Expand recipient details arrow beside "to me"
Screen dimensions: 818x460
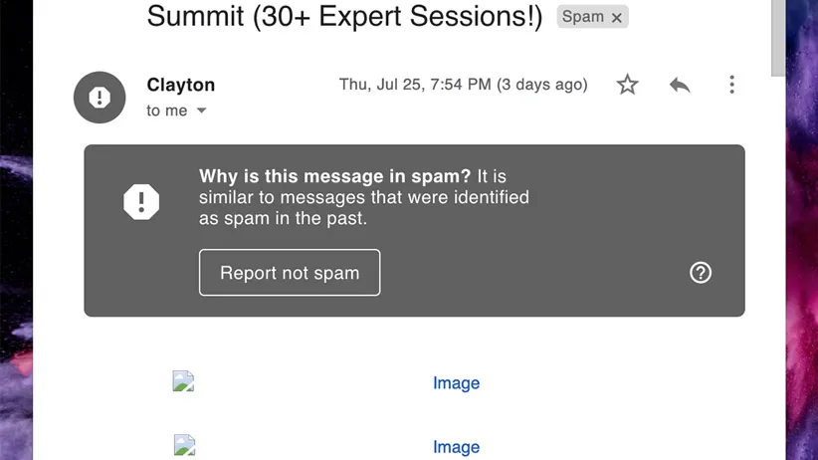(202, 111)
